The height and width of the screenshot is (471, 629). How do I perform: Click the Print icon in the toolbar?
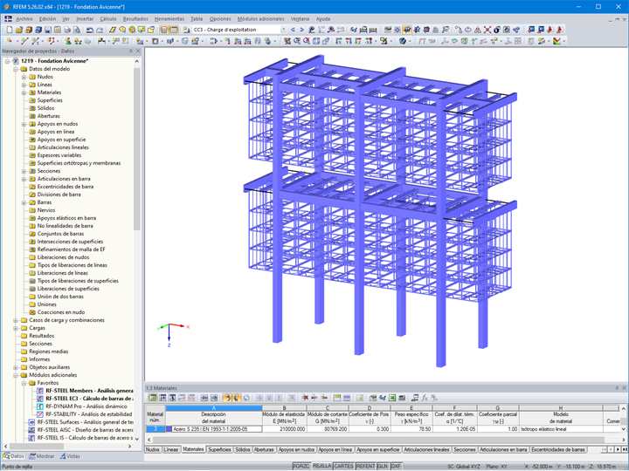tap(67, 30)
